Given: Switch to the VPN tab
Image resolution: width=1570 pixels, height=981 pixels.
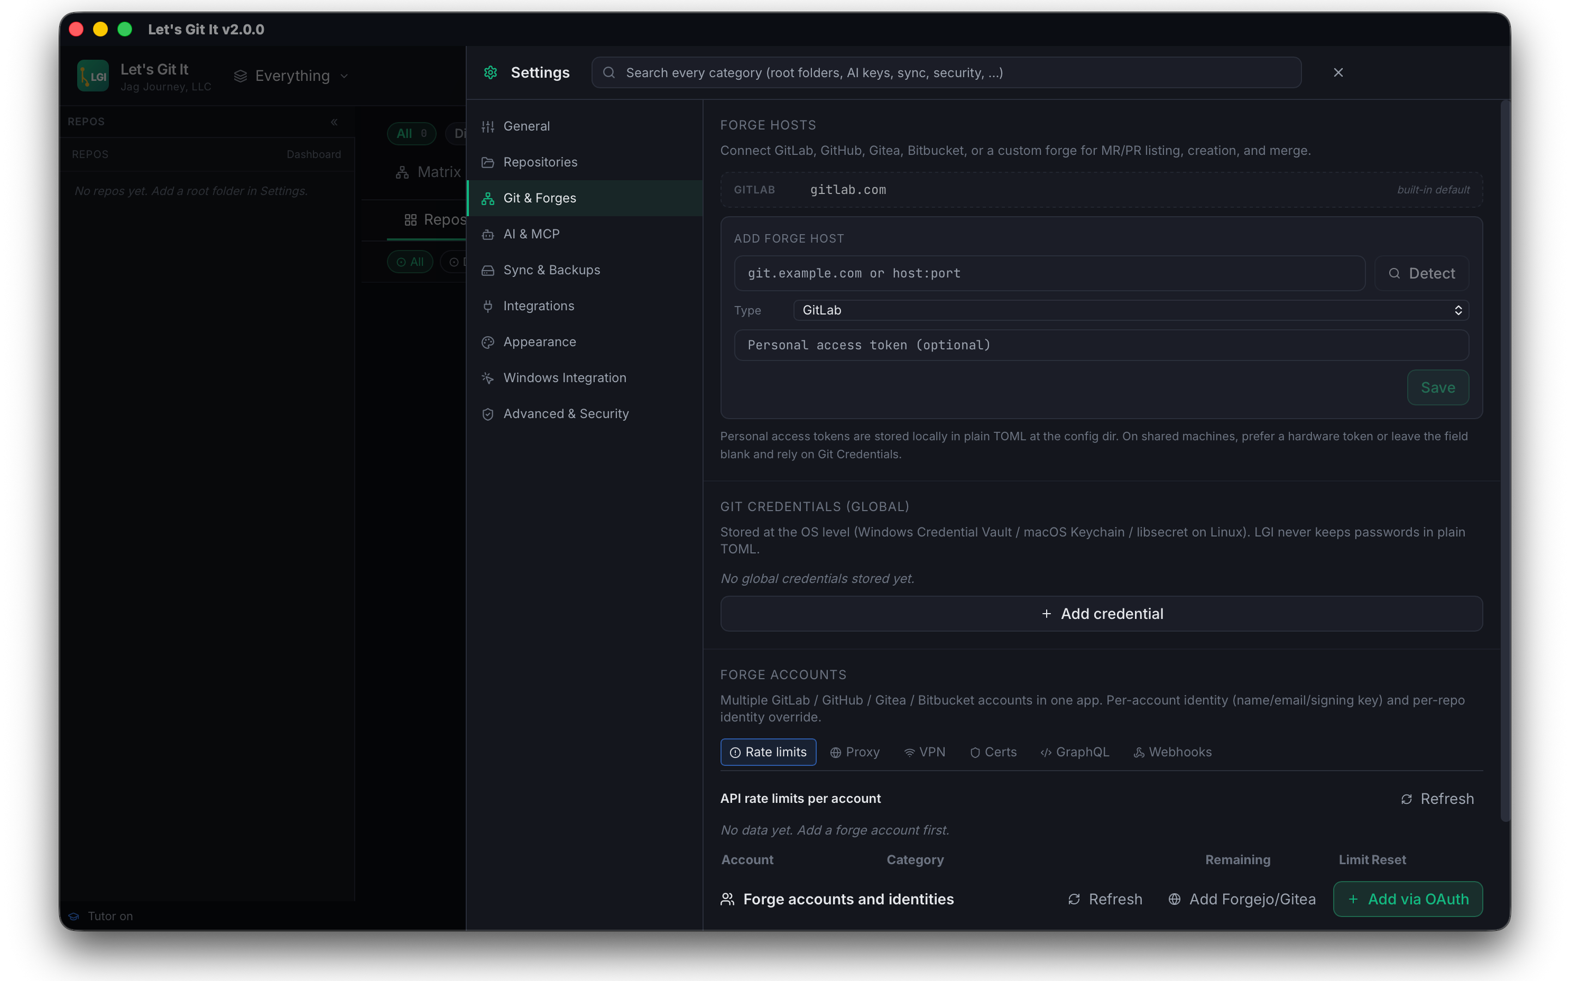Looking at the screenshot, I should click(x=925, y=752).
